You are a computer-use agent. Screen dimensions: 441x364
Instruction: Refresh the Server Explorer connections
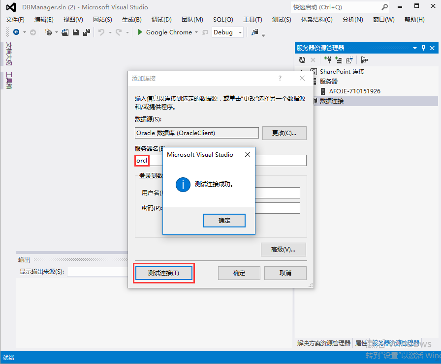click(302, 59)
